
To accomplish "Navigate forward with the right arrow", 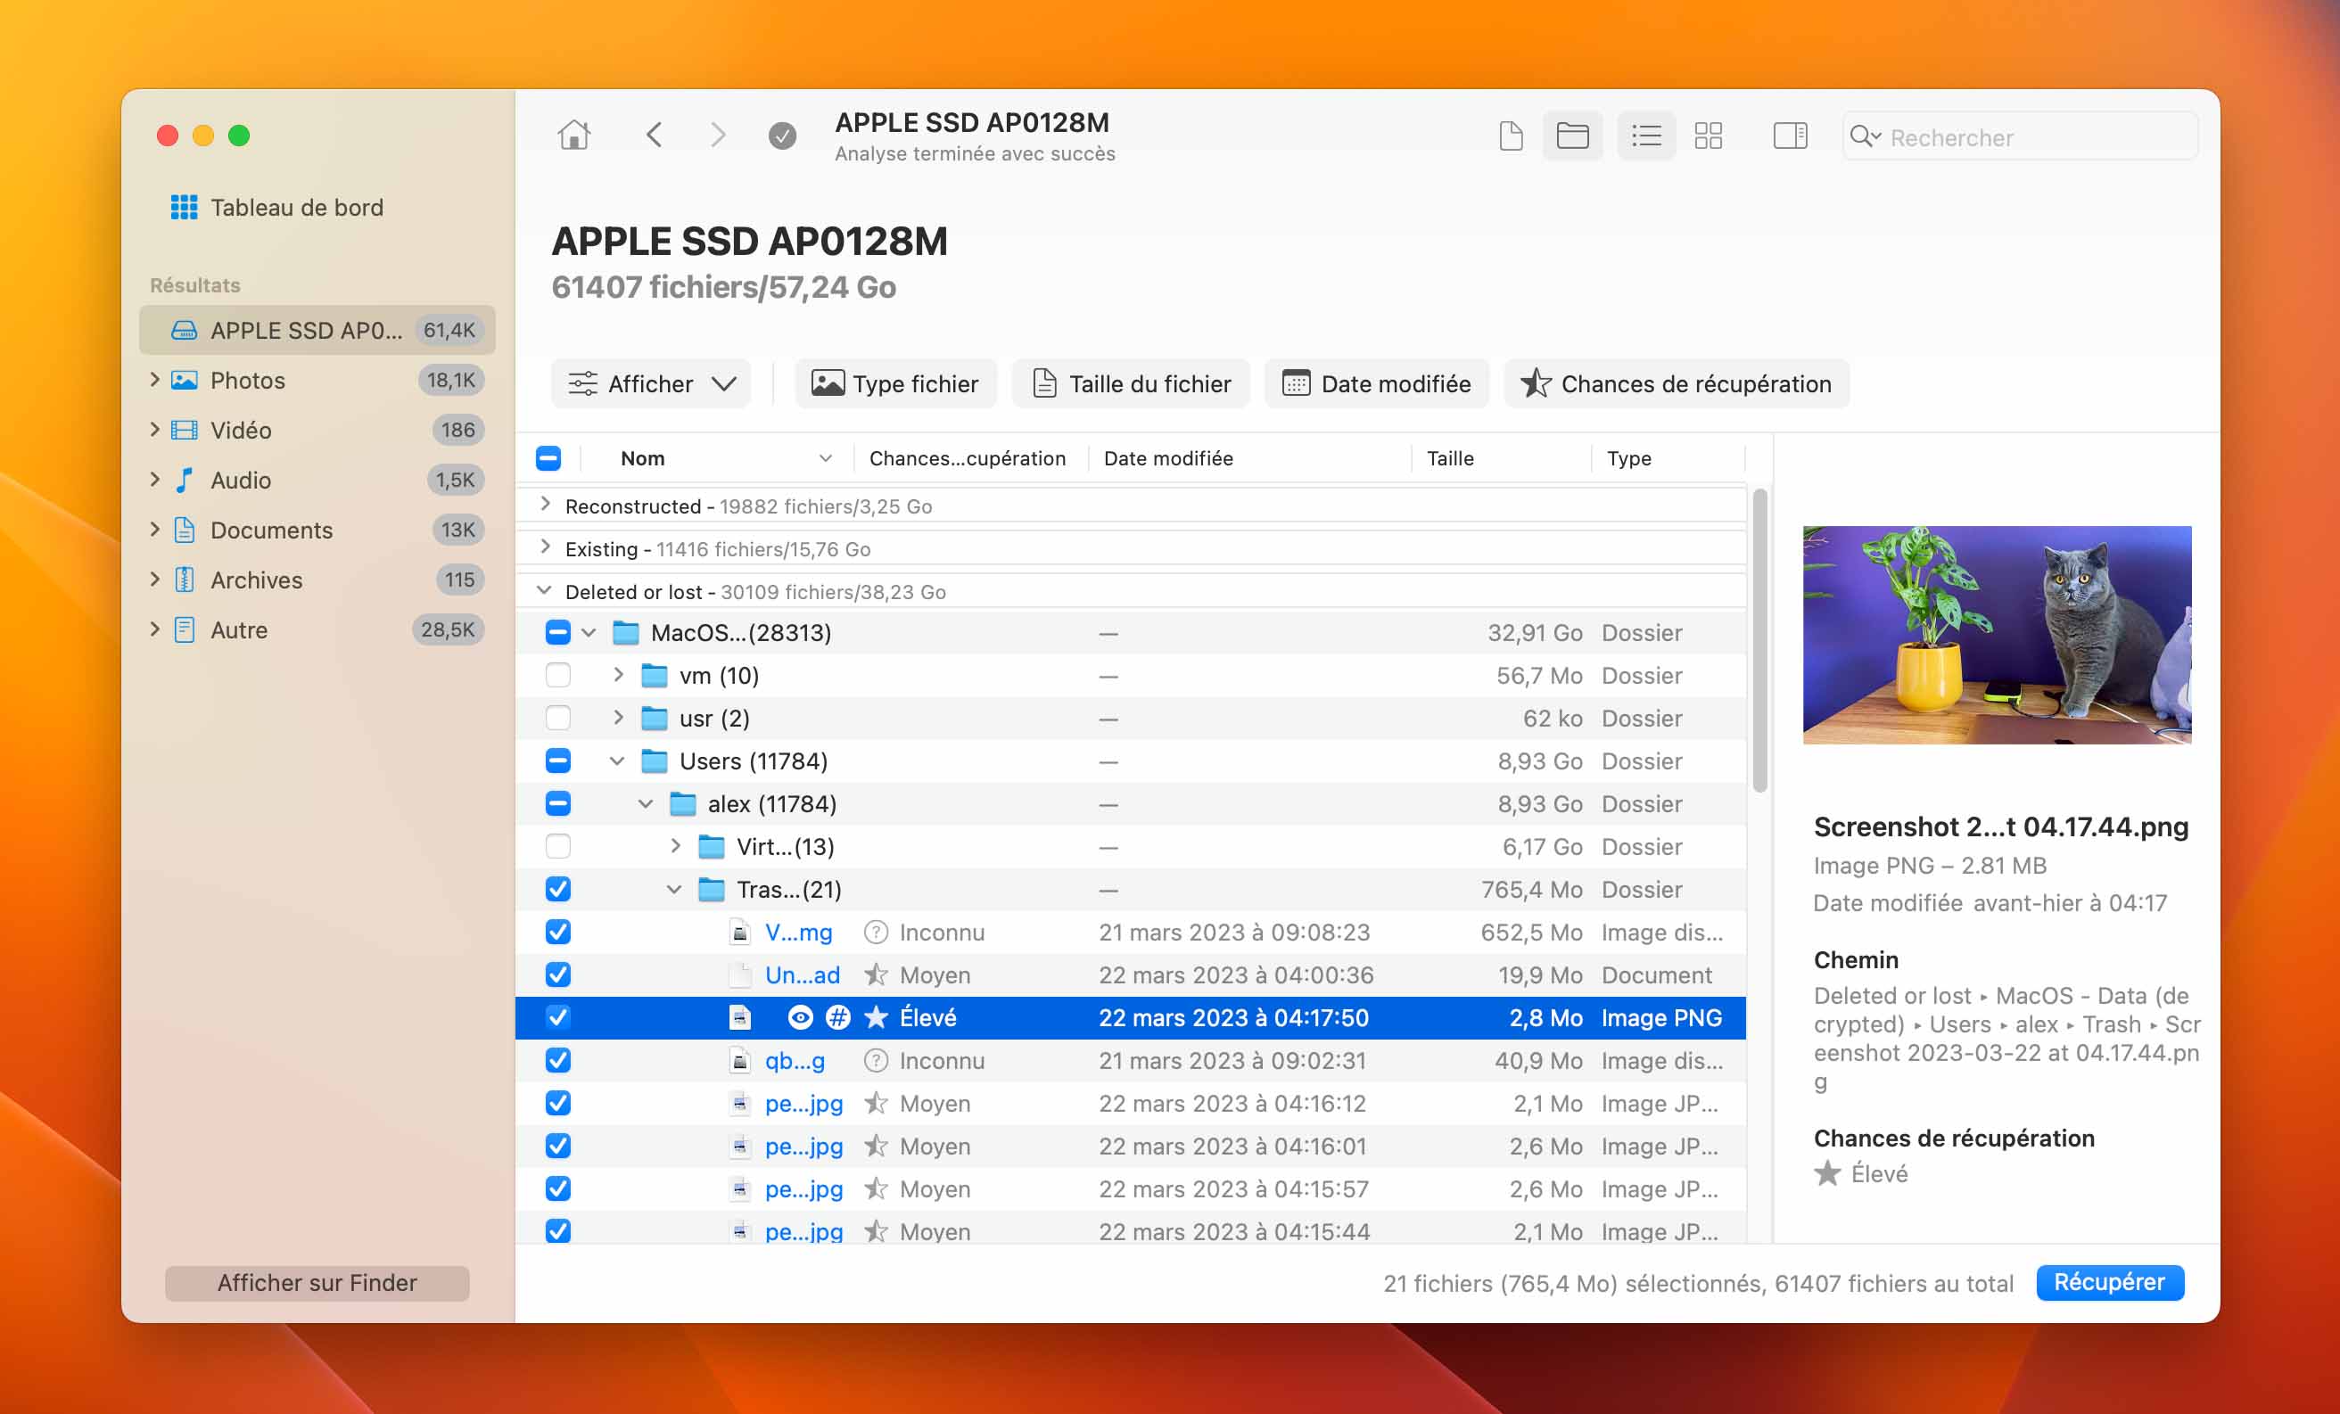I will coord(718,135).
